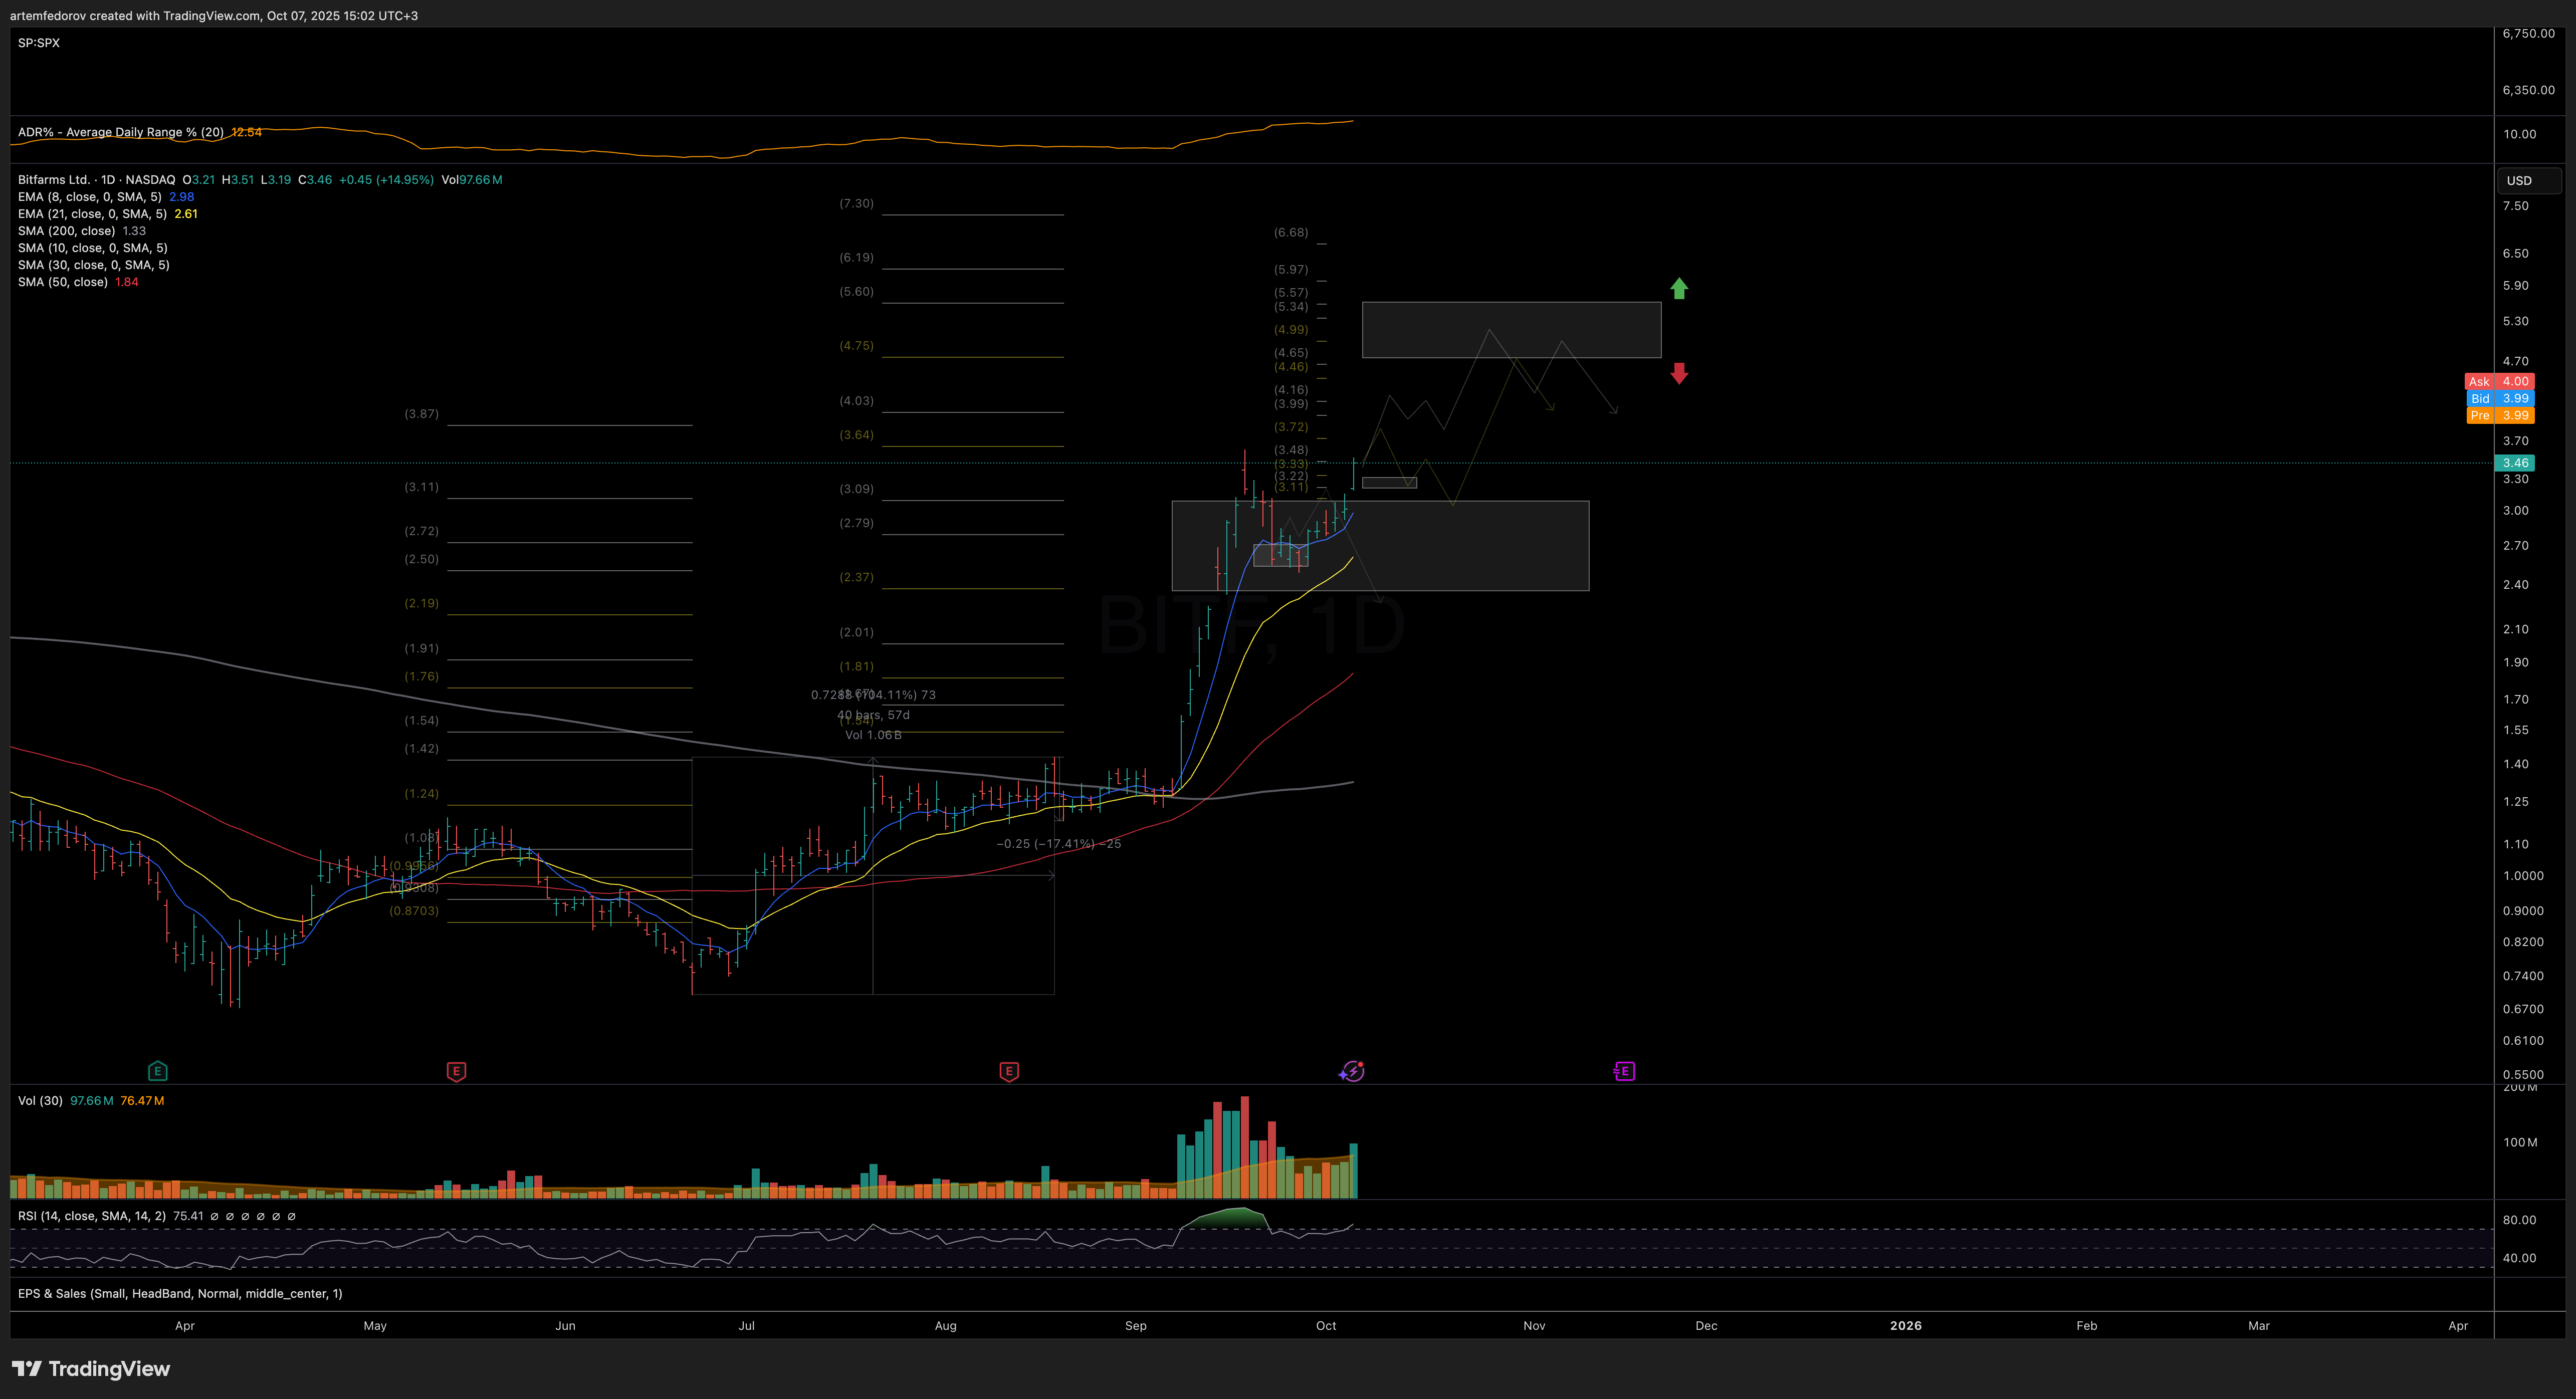Click the green earnings E marker near April
2576x1399 pixels.
[157, 1071]
